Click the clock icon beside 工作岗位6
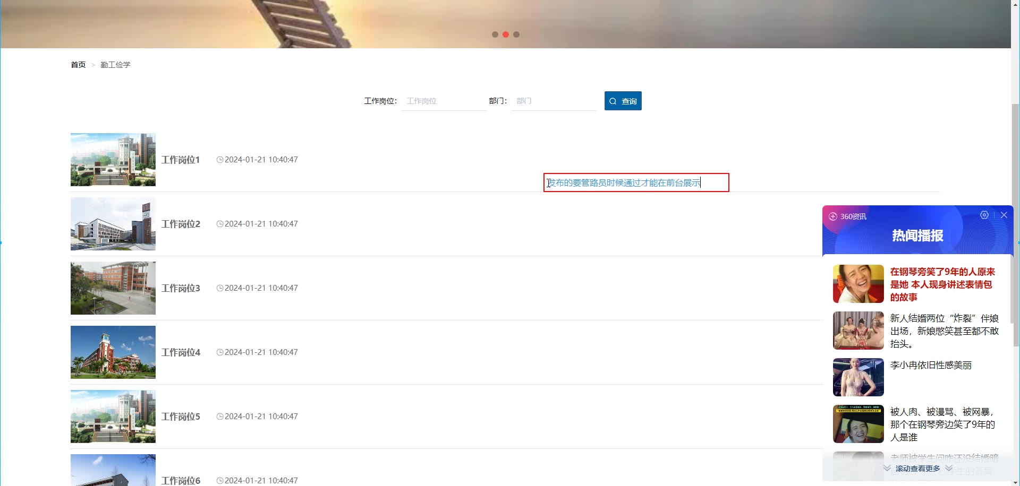Image resolution: width=1020 pixels, height=486 pixels. [x=220, y=481]
